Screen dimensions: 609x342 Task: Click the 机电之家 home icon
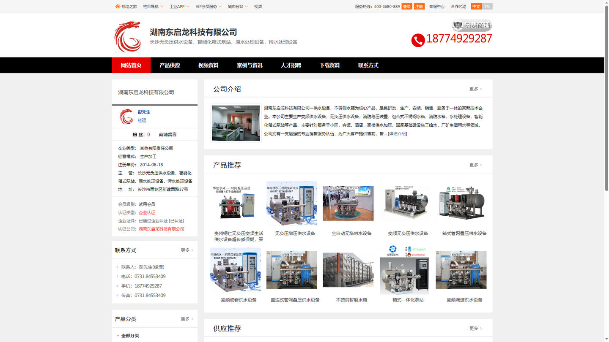coord(118,6)
